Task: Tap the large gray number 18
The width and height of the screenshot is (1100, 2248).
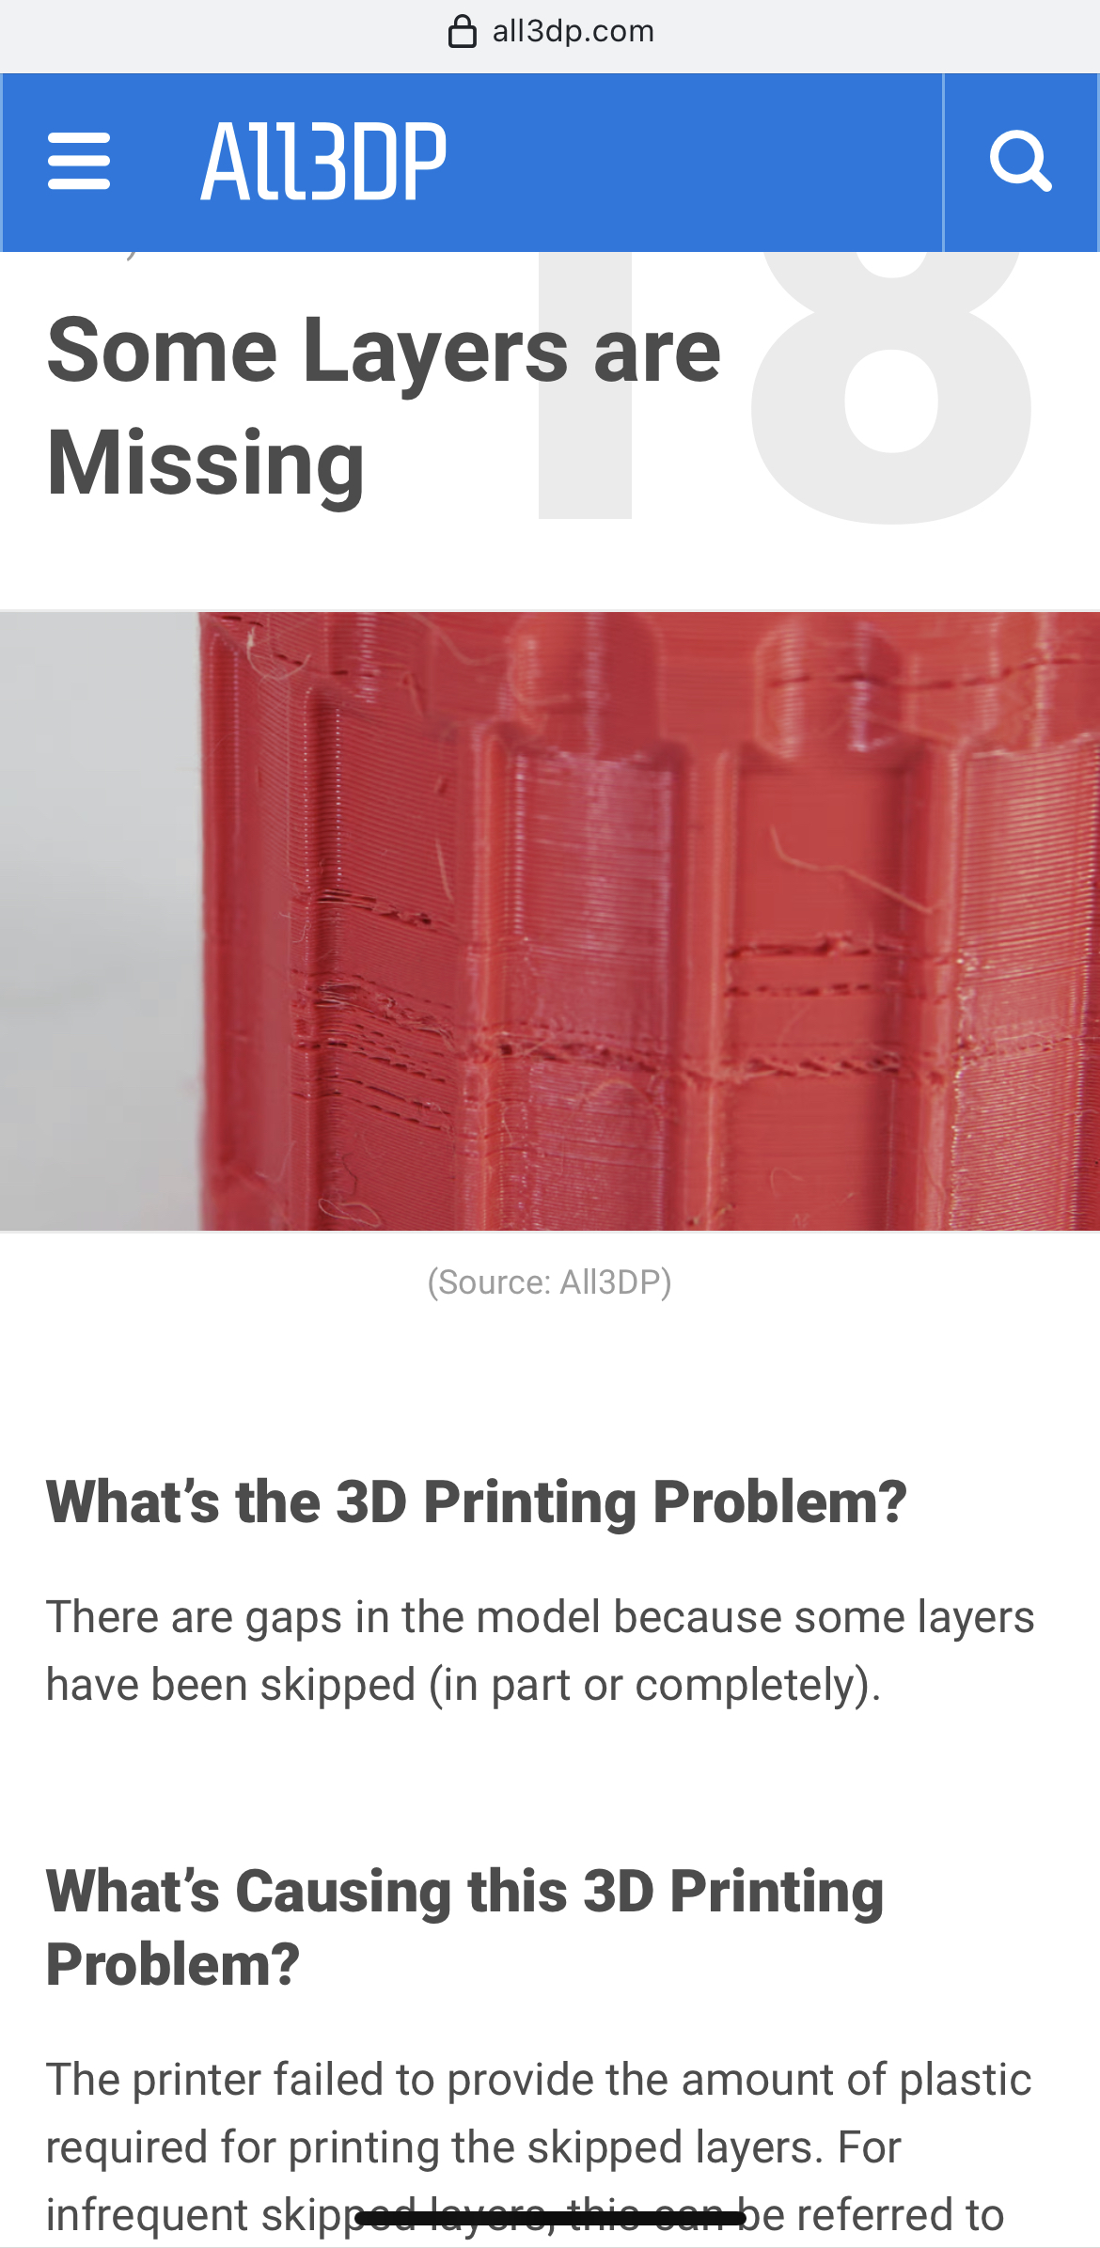Action: [782, 385]
